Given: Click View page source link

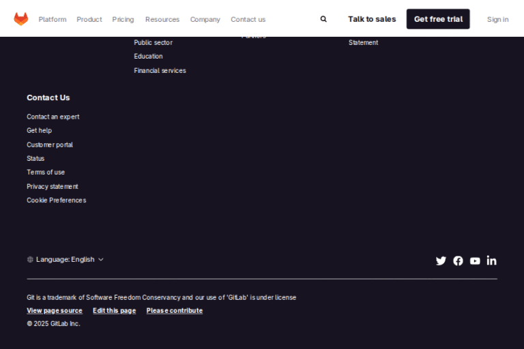Looking at the screenshot, I should (x=55, y=311).
